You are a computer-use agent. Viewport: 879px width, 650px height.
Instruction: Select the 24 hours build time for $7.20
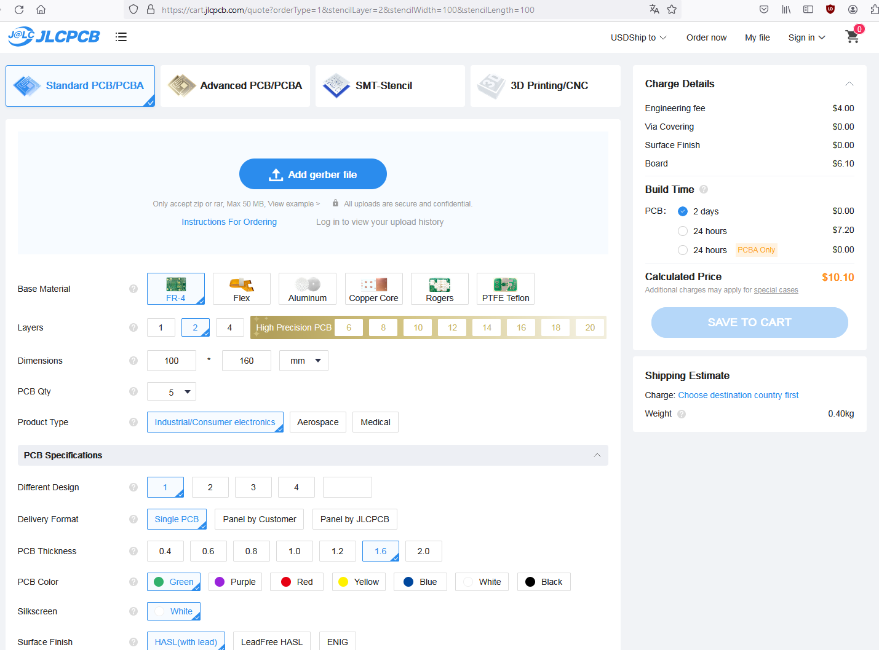683,231
